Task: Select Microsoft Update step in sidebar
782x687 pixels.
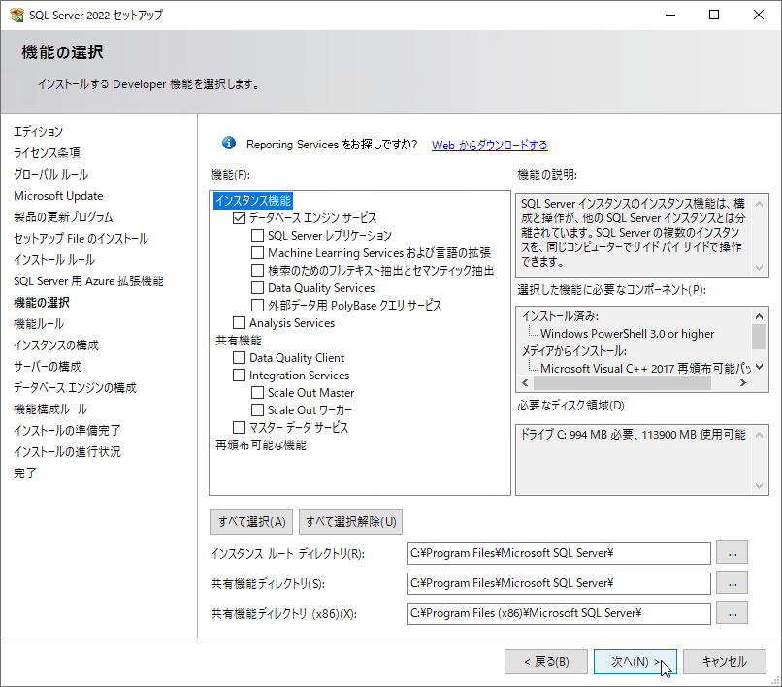Action: pos(58,196)
